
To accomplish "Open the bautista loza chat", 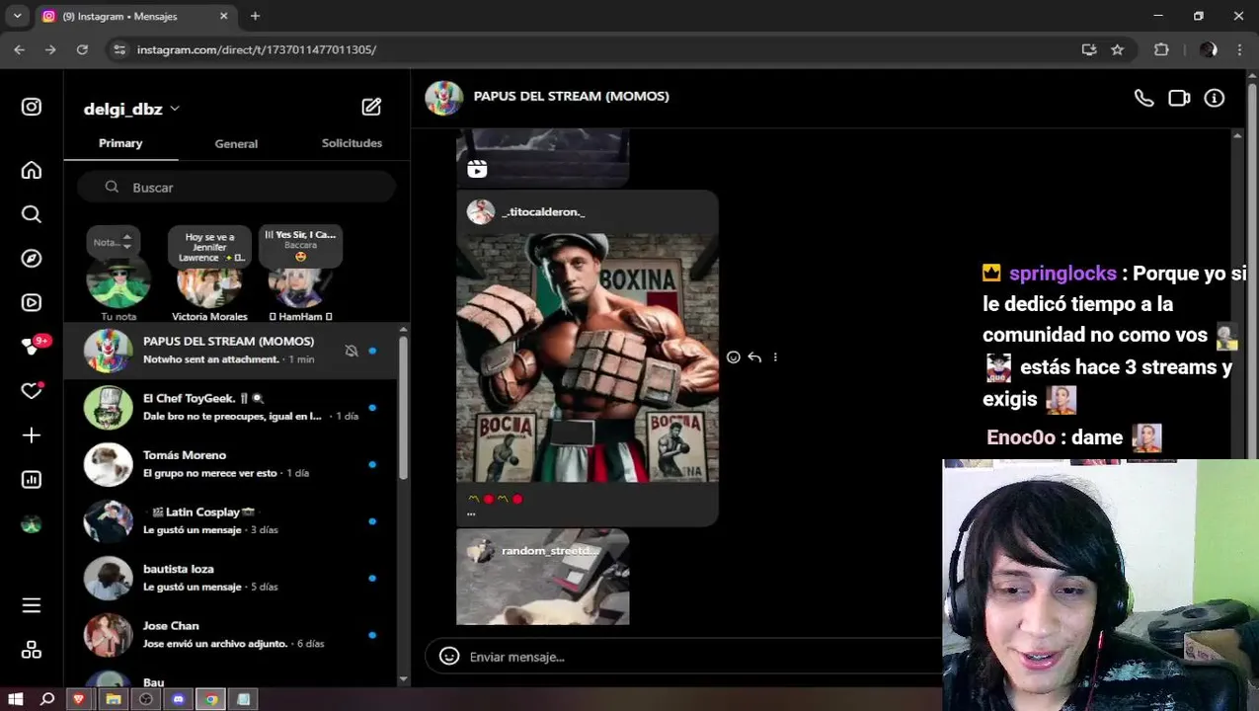I will (231, 578).
